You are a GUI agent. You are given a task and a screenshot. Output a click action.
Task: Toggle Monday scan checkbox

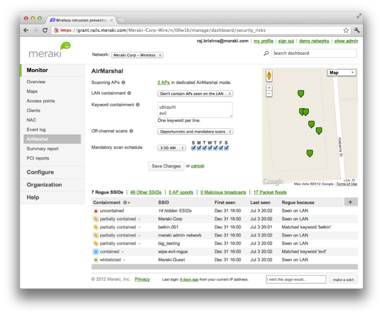click(199, 148)
